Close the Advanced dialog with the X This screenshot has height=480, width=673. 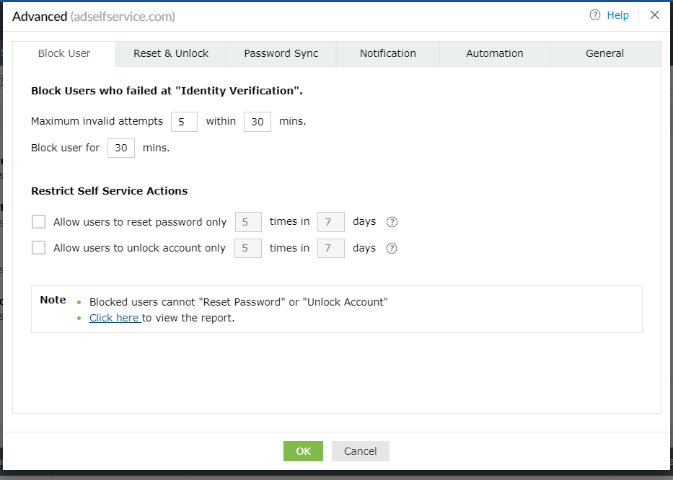point(654,15)
